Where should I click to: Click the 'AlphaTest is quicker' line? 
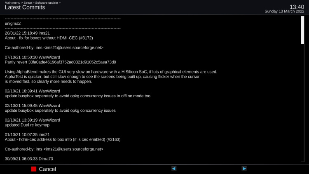102,77
